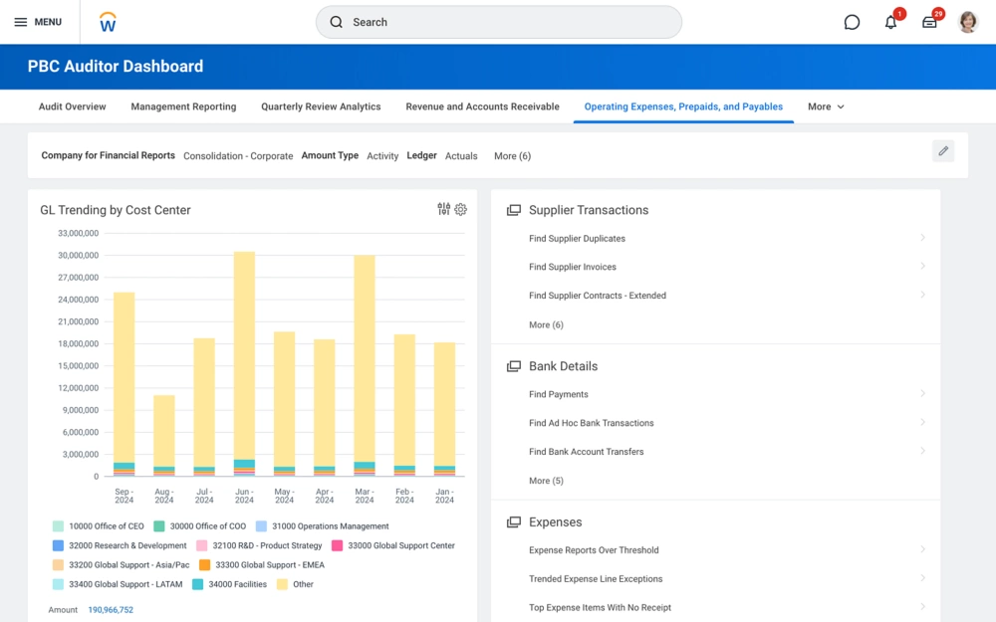Open chart filter configuration icon
This screenshot has height=622, width=996.
444,209
